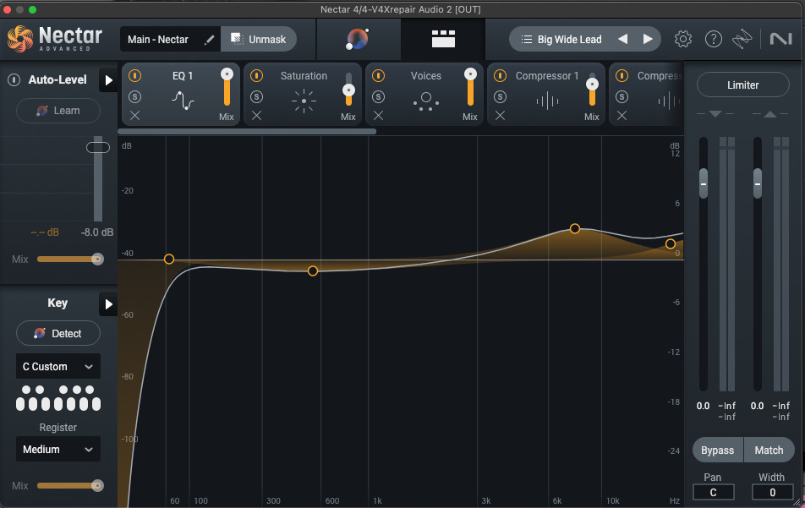Select the Compressor 1 waveform icon

click(x=547, y=101)
